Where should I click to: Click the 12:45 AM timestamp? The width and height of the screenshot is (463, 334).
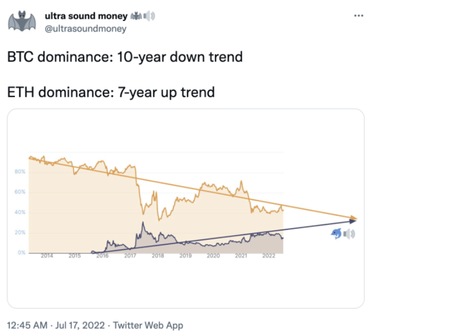pyautogui.click(x=27, y=325)
